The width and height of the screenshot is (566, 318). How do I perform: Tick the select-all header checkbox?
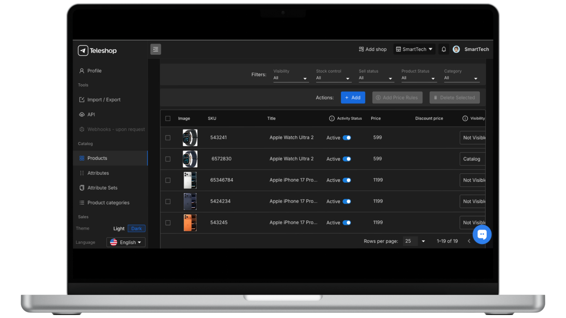coord(168,118)
